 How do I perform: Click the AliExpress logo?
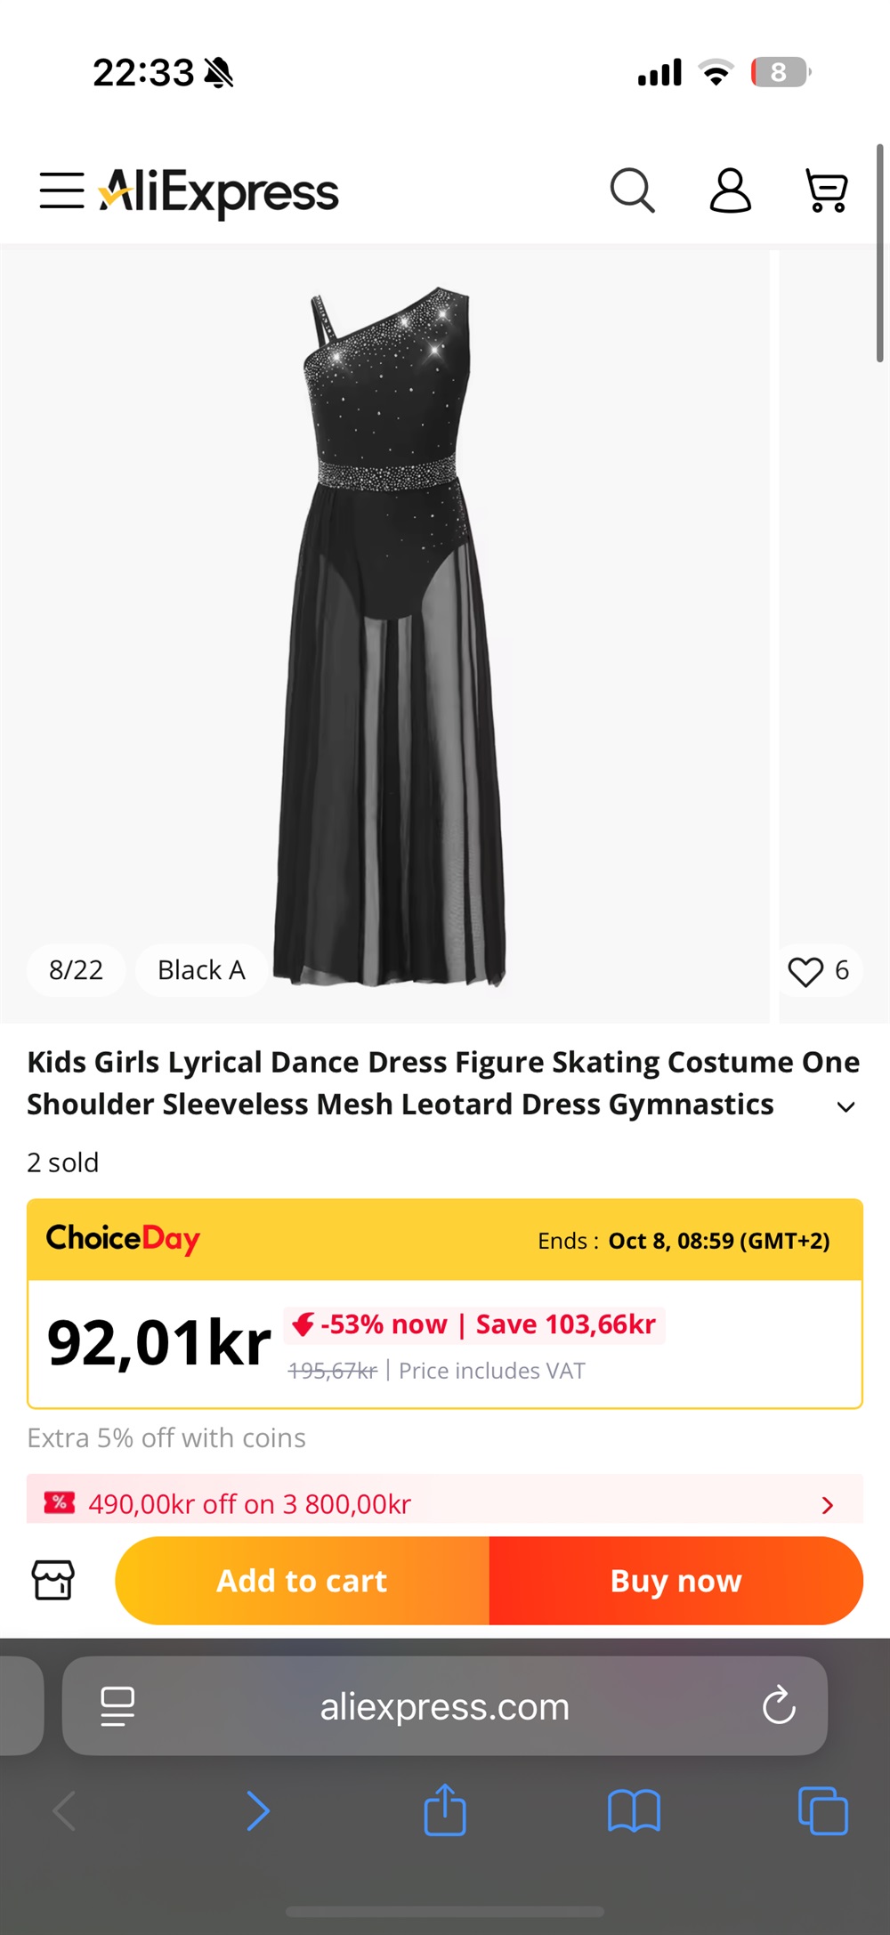click(x=219, y=190)
